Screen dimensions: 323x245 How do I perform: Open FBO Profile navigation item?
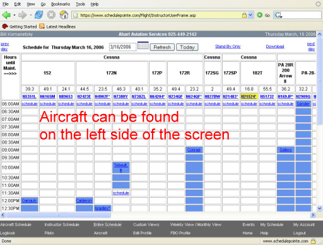click(180, 233)
